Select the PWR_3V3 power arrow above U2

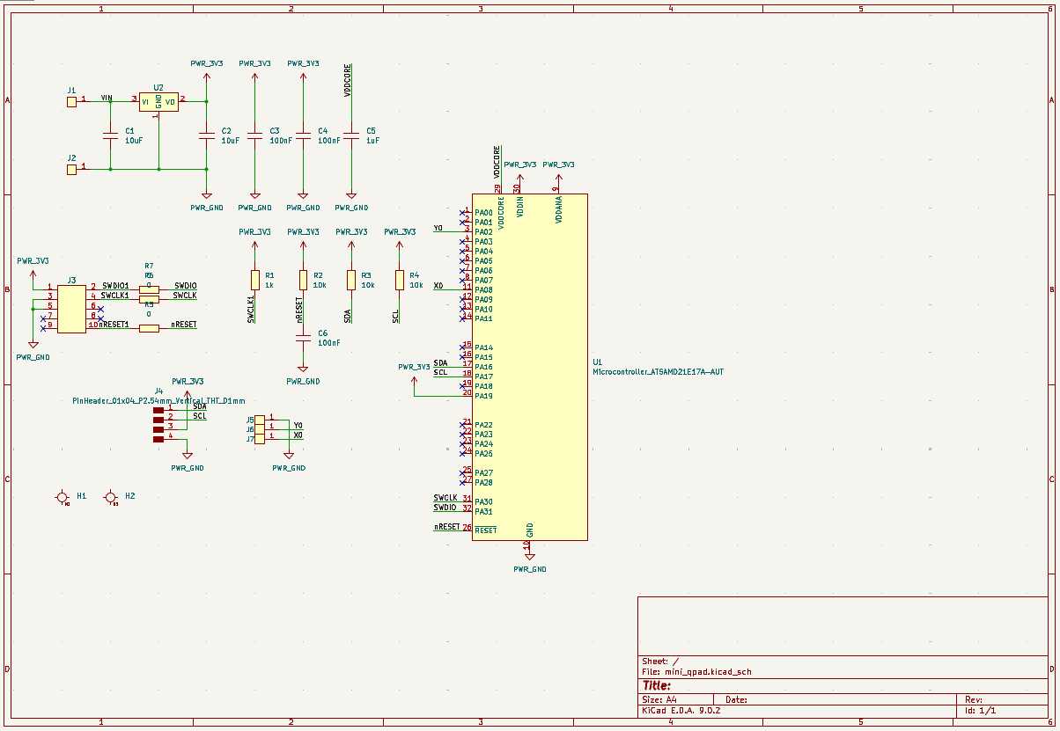[205, 75]
